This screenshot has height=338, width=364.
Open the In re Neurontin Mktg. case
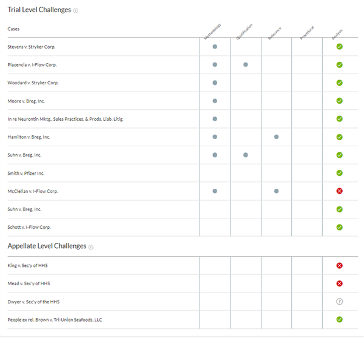coord(66,119)
